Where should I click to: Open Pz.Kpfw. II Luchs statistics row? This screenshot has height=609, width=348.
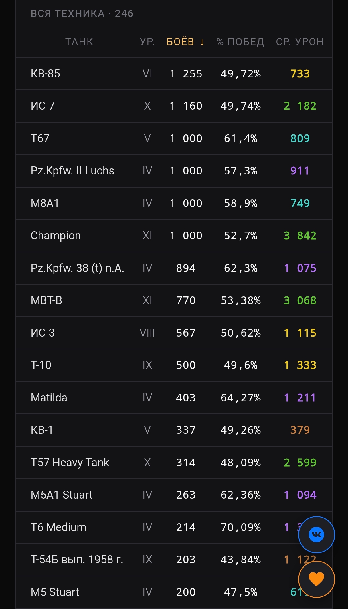[174, 171]
